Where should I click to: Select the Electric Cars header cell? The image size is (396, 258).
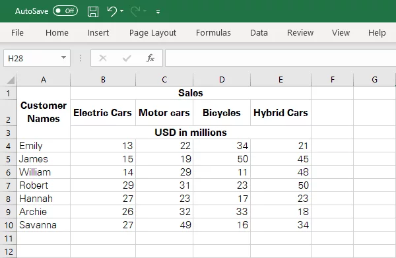point(103,113)
